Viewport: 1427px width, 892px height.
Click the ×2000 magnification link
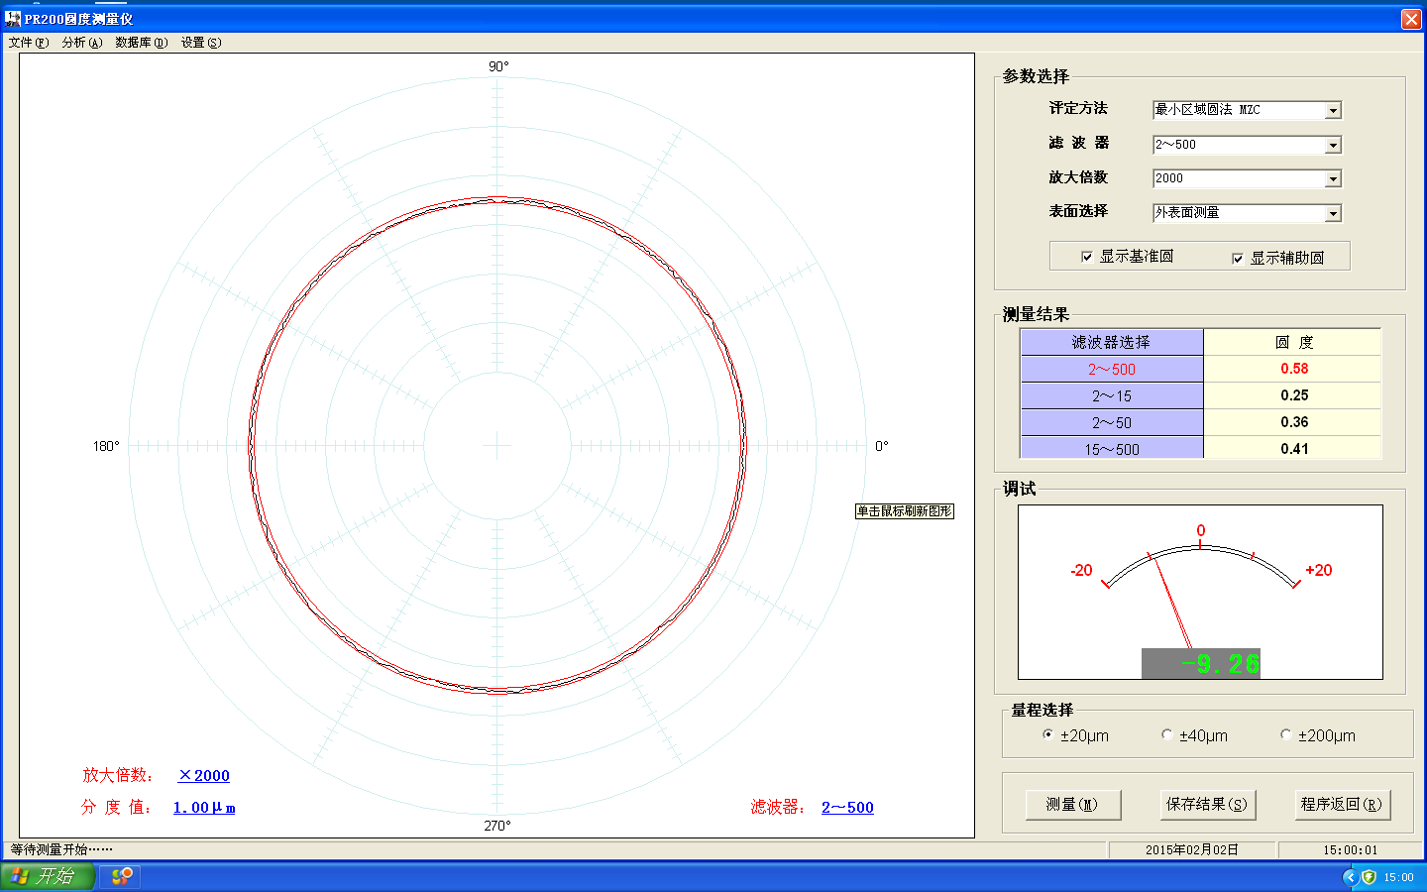pos(202,775)
